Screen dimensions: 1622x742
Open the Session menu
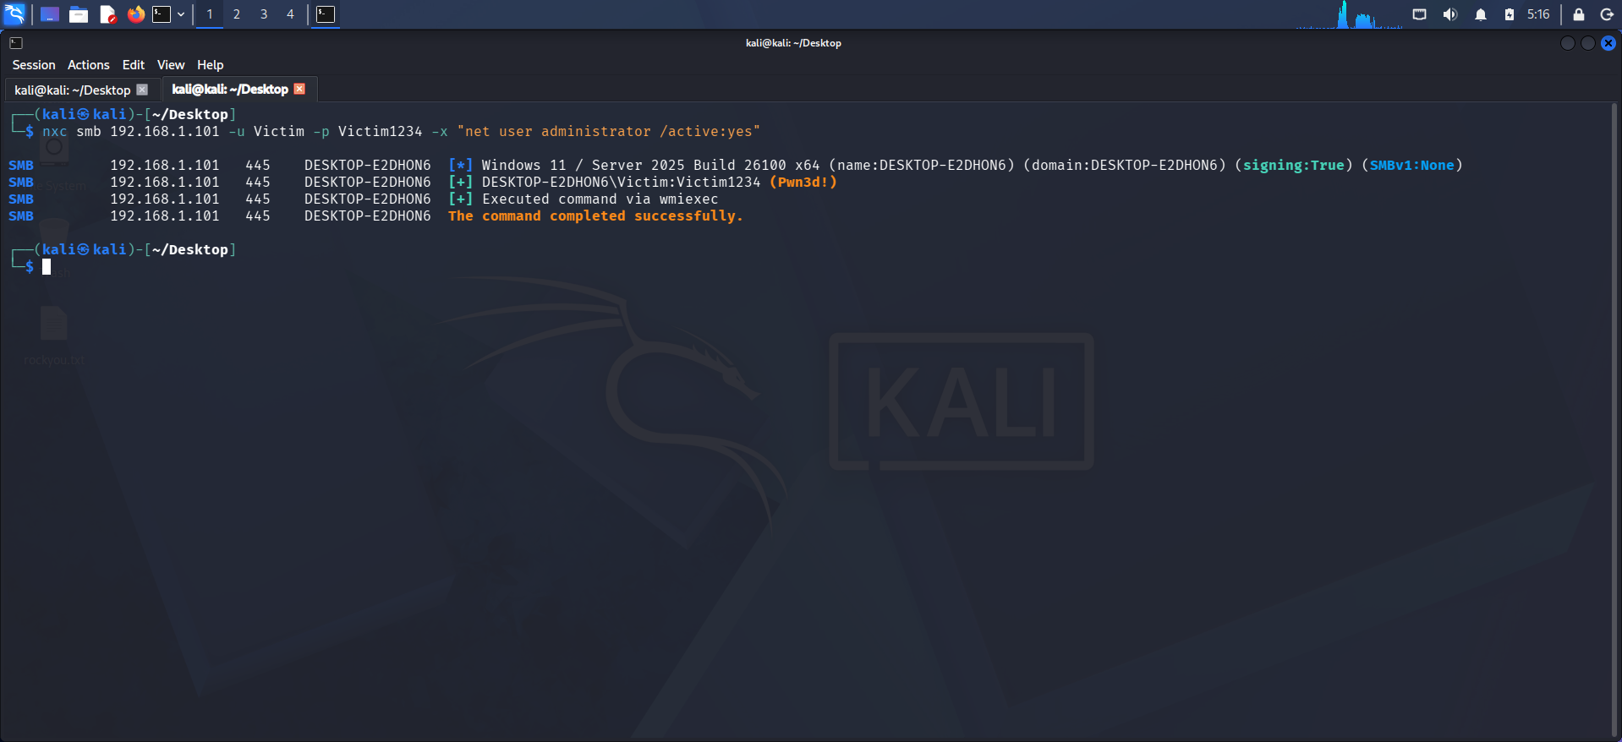34,65
